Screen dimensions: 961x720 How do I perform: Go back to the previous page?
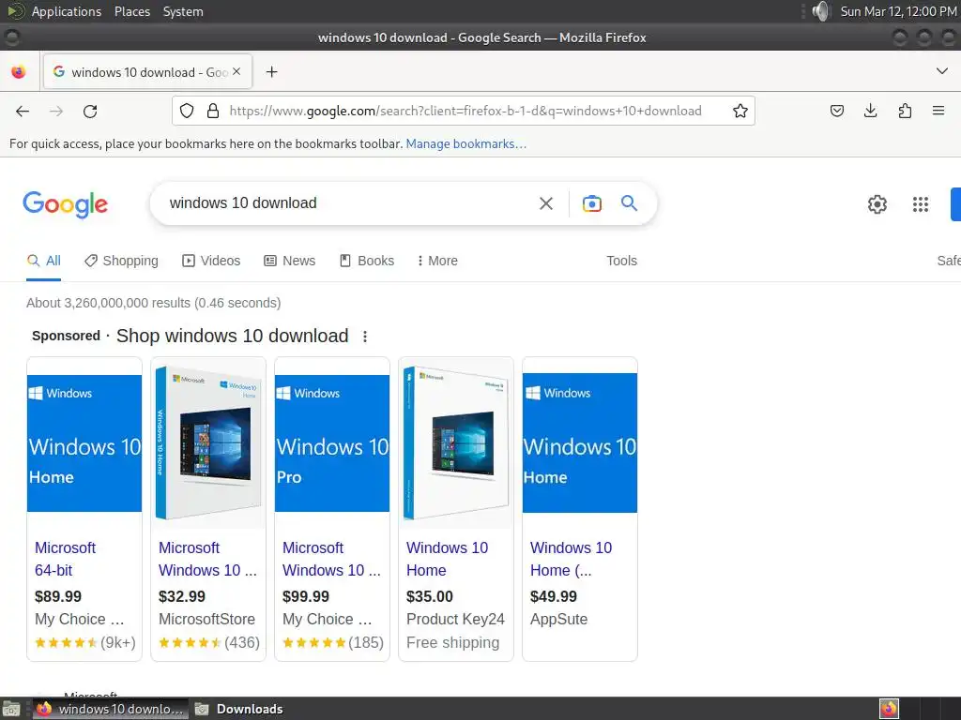coord(23,111)
